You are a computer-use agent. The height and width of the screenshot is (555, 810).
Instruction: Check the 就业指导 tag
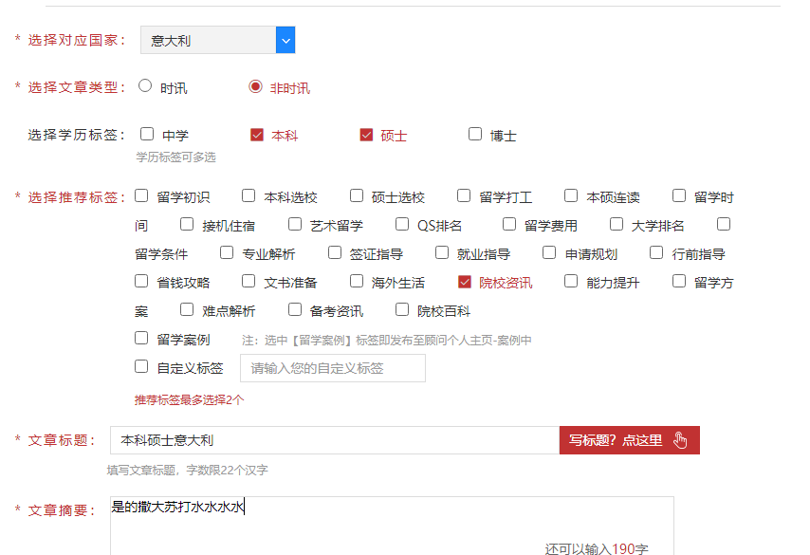point(442,252)
